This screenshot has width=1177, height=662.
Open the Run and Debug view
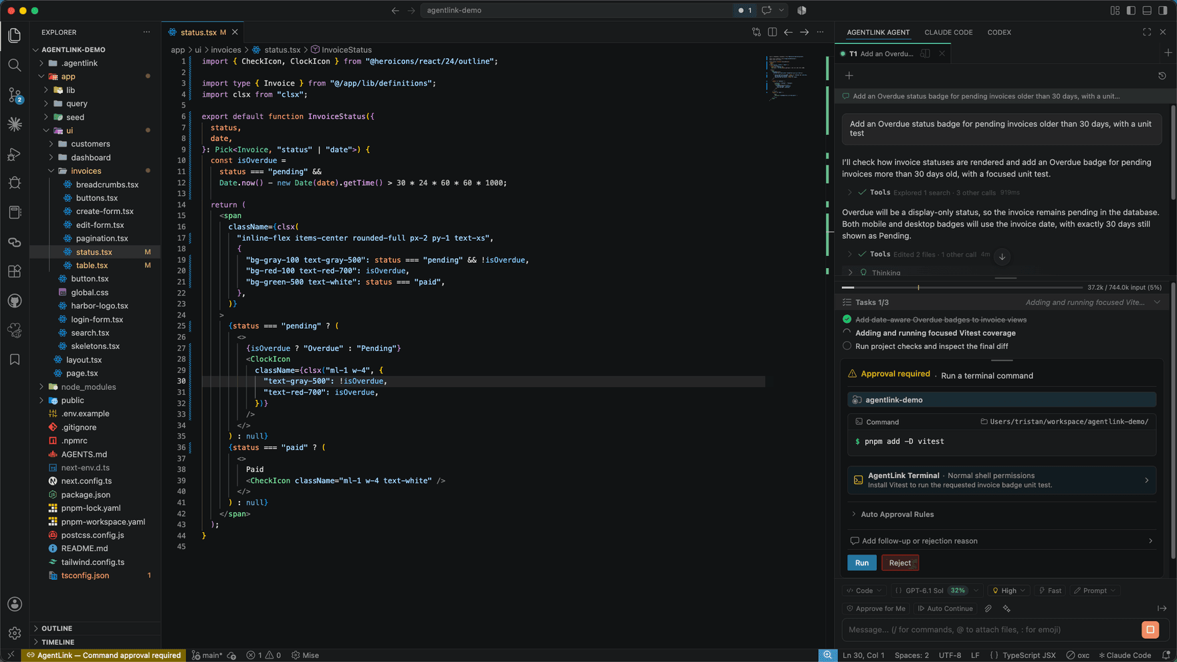click(x=15, y=154)
